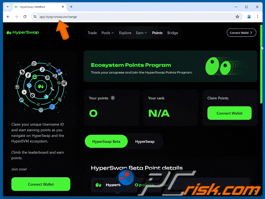Open the Bridge page
265x199 pixels.
172,33
